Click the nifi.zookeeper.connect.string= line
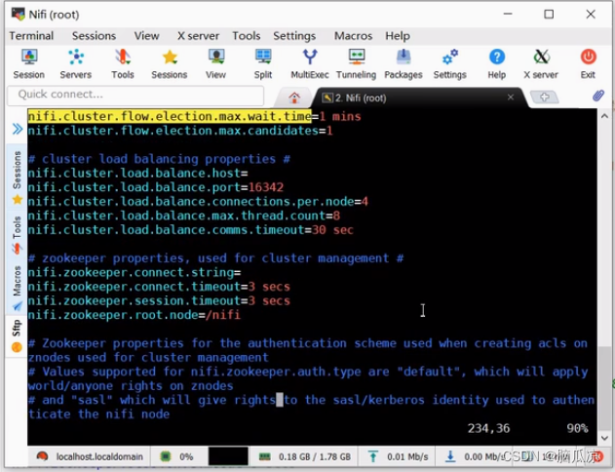 point(135,272)
